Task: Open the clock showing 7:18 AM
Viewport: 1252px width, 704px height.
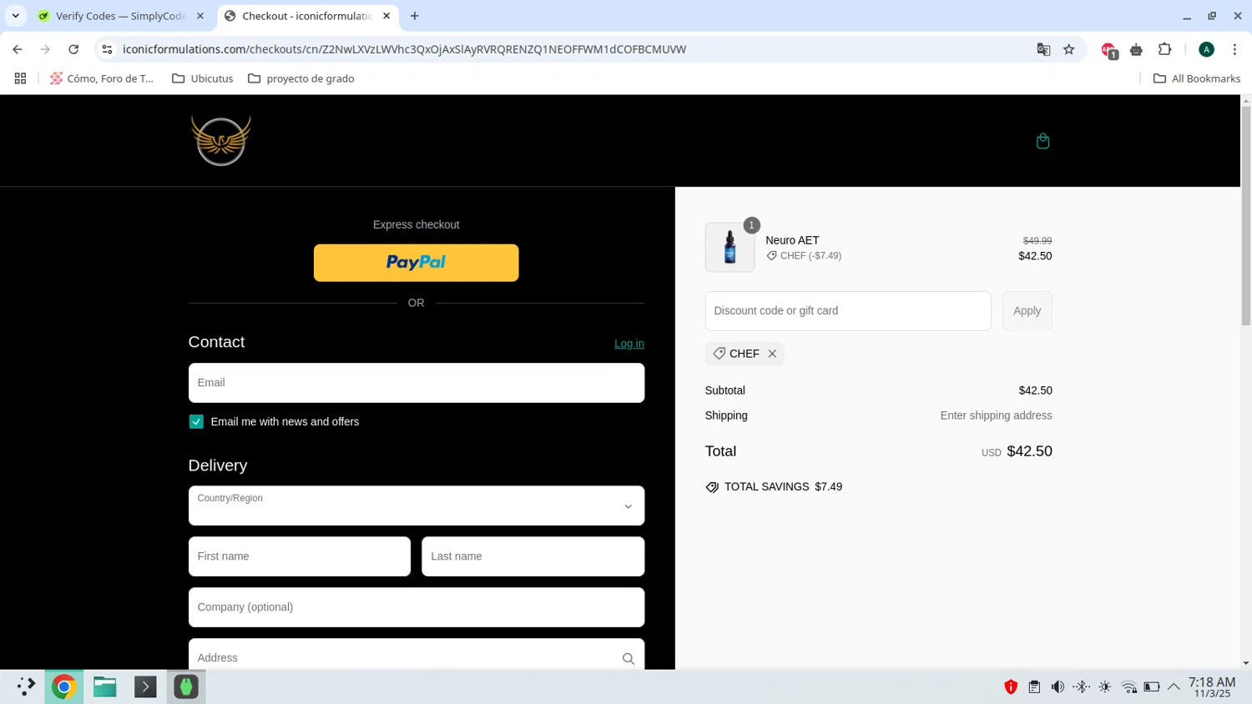Action: click(1212, 687)
